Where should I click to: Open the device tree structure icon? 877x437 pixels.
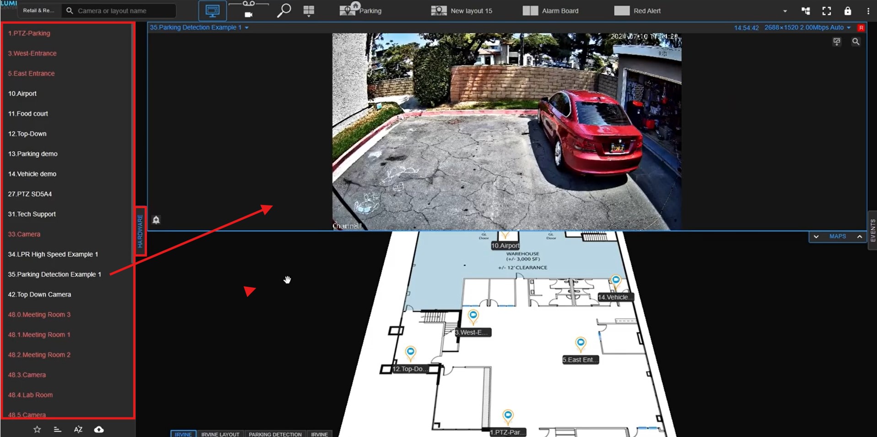[x=806, y=11]
